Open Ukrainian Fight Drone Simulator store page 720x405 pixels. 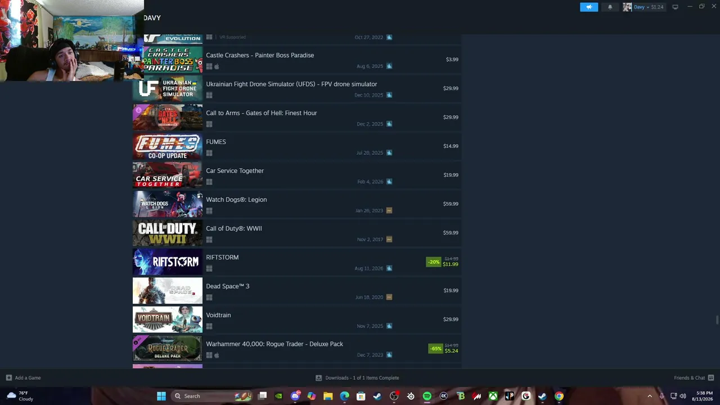coord(291,84)
